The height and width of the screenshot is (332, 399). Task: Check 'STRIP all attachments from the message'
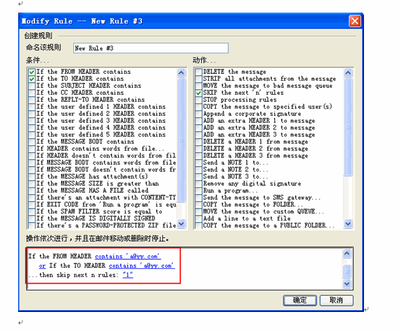coord(198,79)
